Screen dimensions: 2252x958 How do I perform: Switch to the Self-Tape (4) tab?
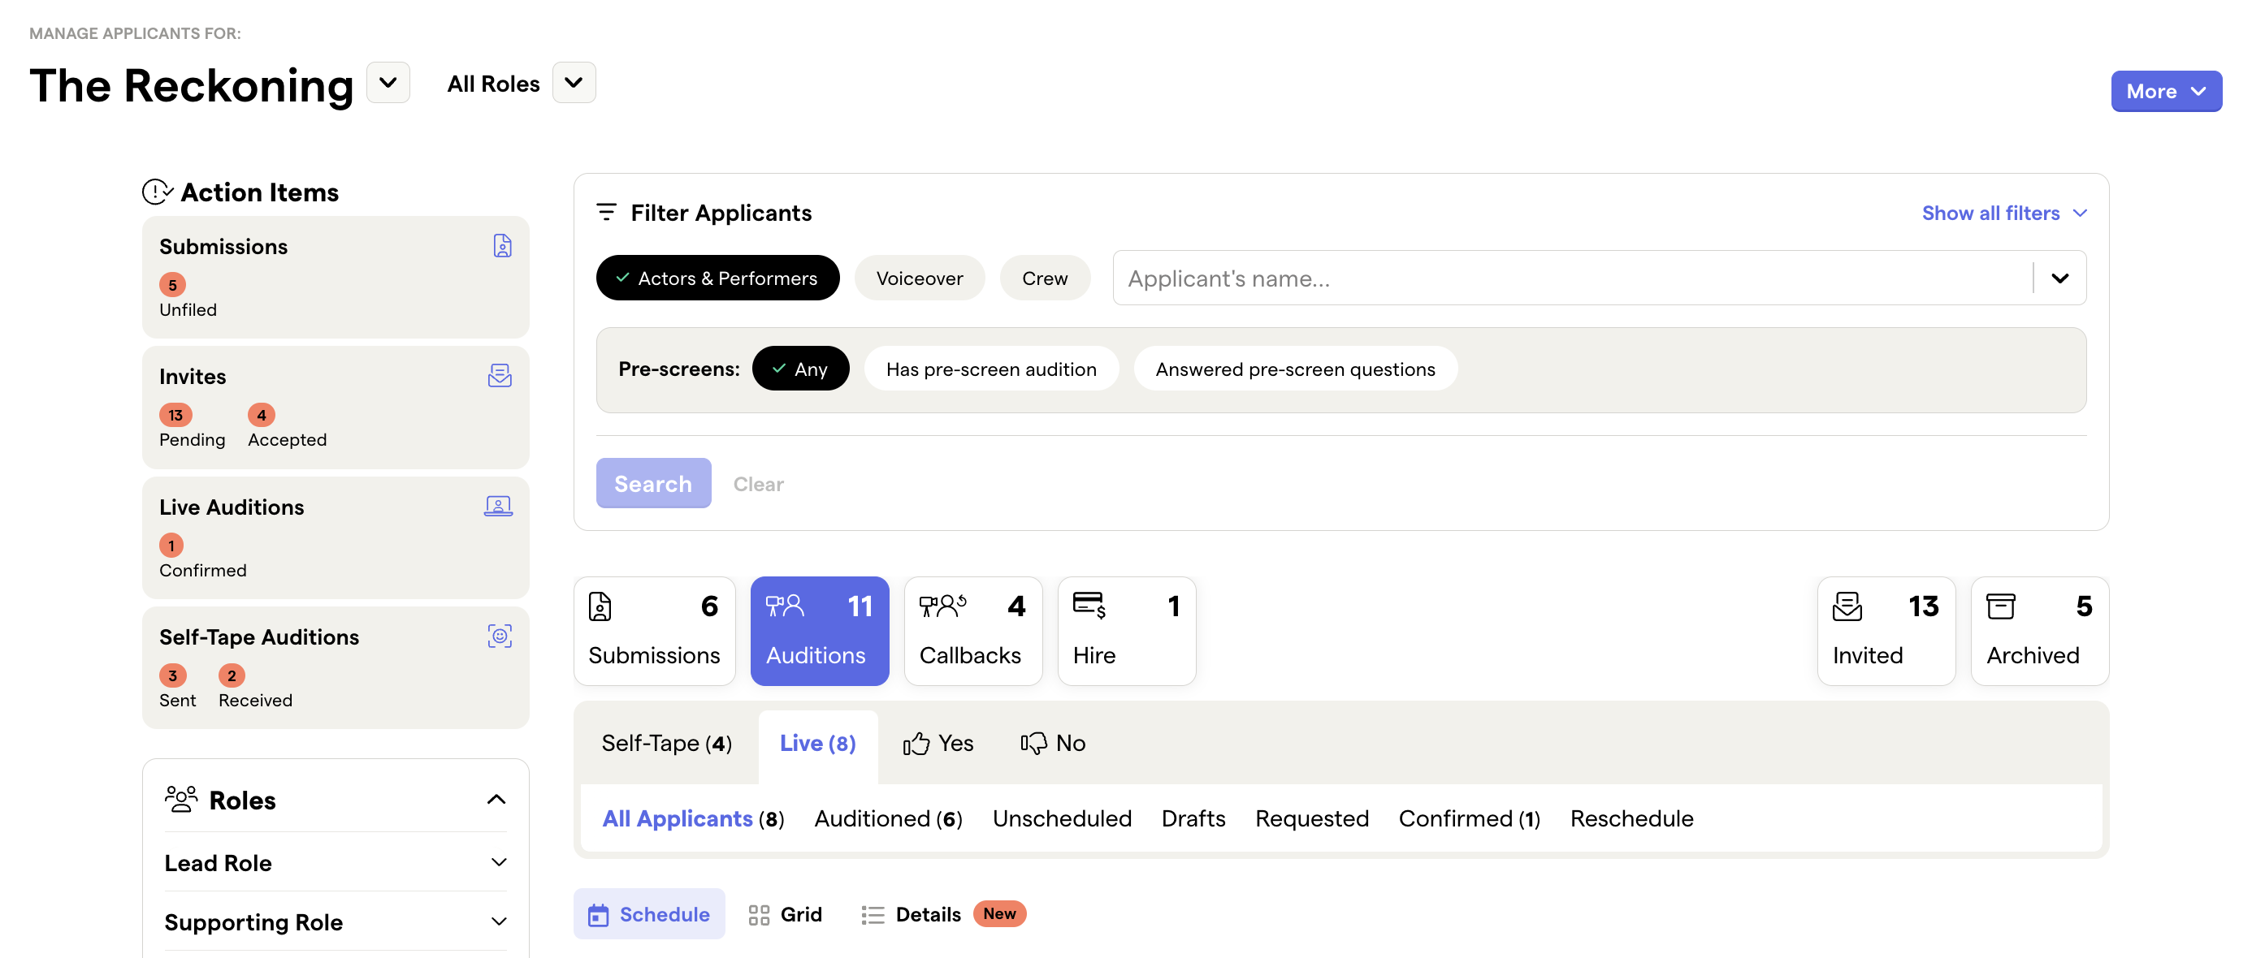point(666,743)
